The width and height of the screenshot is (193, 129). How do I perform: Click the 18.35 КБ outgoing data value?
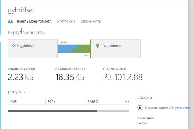click(x=70, y=77)
